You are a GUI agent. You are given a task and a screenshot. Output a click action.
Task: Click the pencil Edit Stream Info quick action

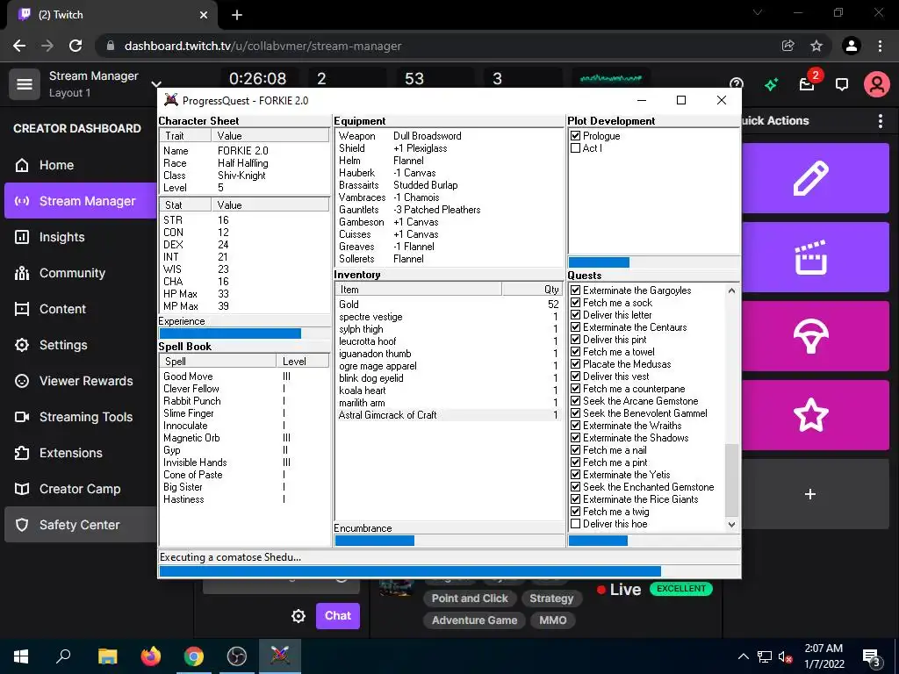point(816,178)
